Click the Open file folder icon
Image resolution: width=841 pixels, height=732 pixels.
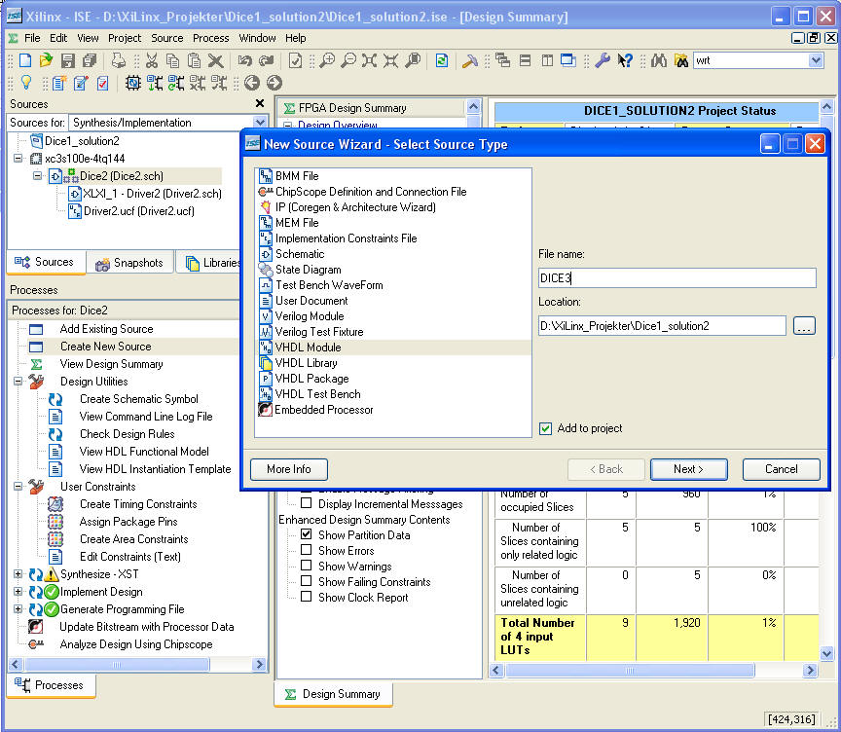[x=46, y=60]
